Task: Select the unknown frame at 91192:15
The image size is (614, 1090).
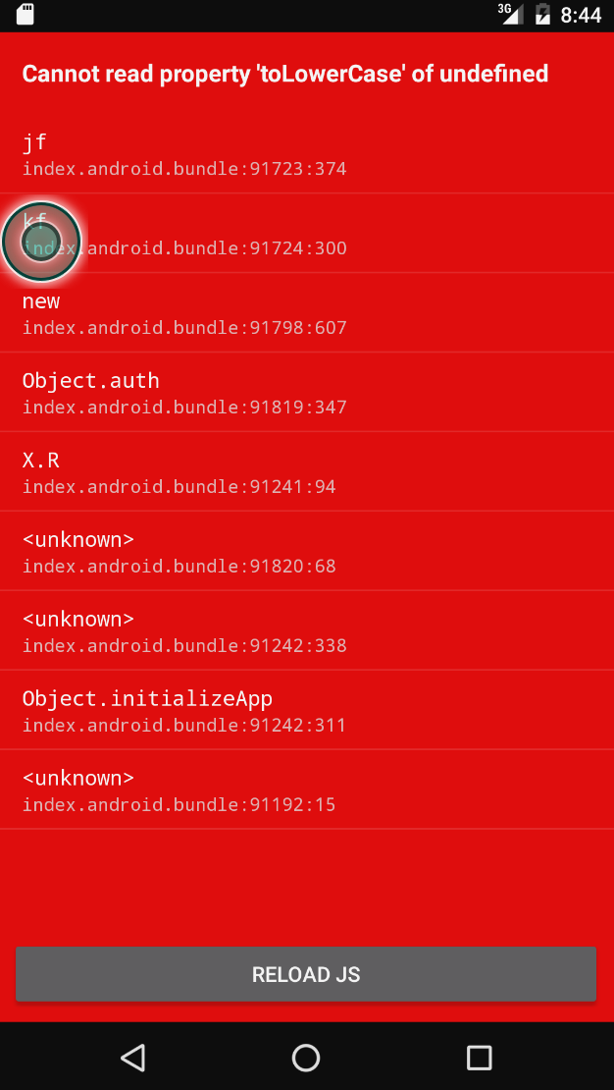Action: pos(307,789)
